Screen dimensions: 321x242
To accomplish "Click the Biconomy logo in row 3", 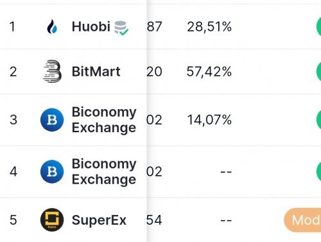I will [x=52, y=119].
